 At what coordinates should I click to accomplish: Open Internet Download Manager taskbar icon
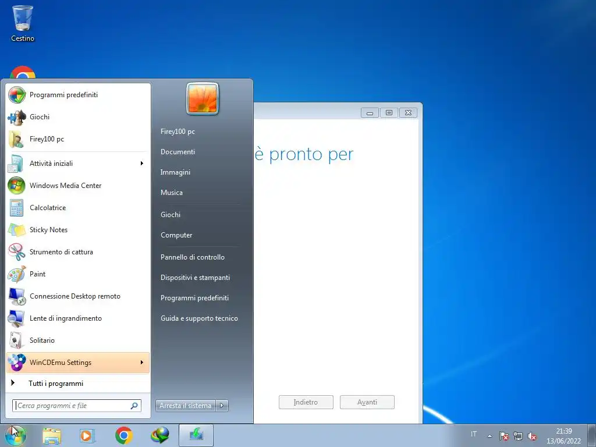pos(159,435)
